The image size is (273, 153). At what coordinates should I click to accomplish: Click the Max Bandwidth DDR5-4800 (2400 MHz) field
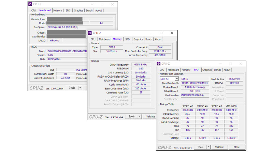click(195, 83)
